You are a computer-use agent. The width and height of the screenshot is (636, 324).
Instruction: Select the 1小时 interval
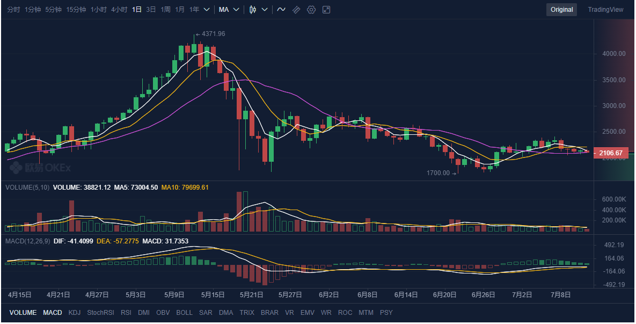tap(99, 10)
